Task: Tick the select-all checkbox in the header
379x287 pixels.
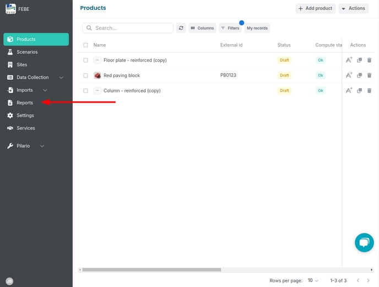Action: point(85,45)
